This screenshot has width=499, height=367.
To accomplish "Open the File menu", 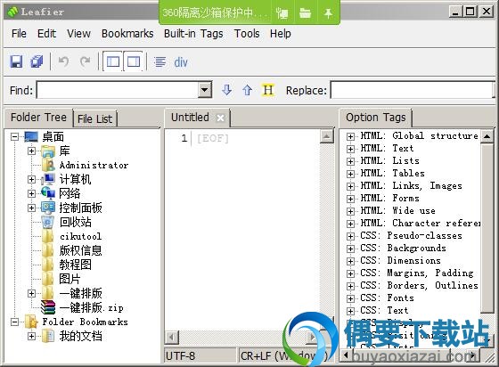I will tap(19, 33).
